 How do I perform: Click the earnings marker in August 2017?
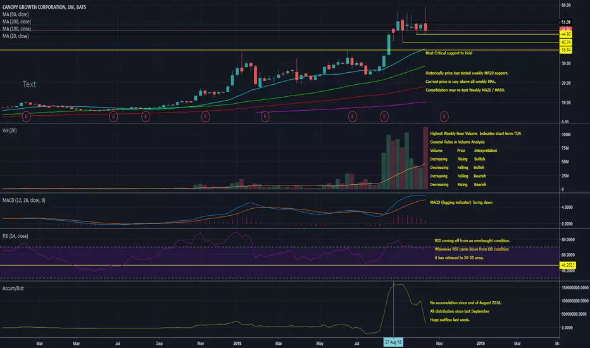[x=146, y=116]
